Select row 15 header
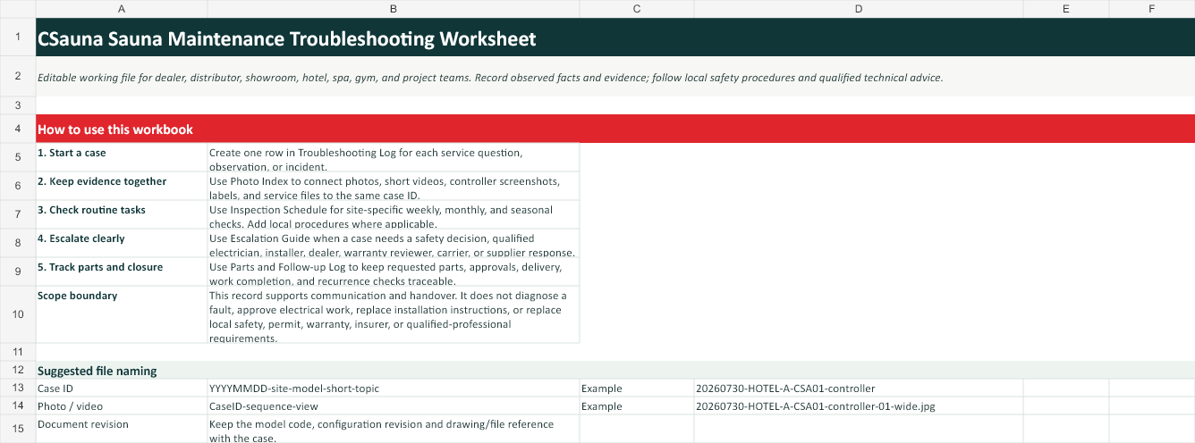This screenshot has height=443, width=1195. [x=18, y=429]
